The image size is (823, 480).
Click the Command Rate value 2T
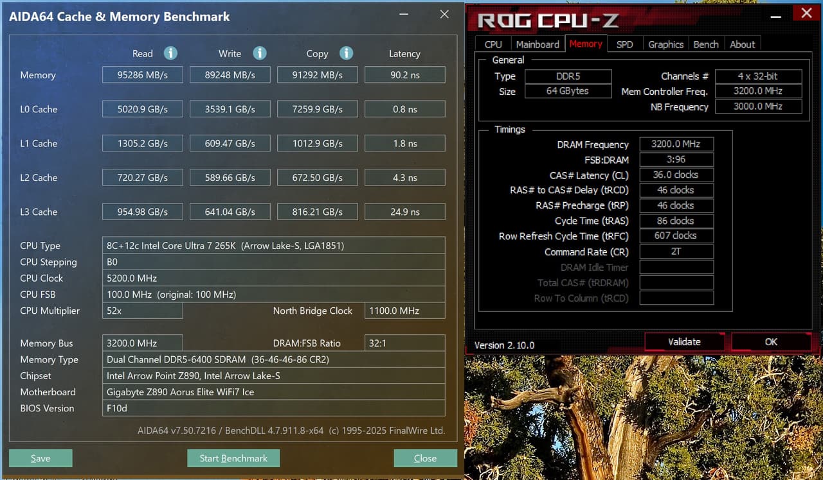click(x=676, y=252)
